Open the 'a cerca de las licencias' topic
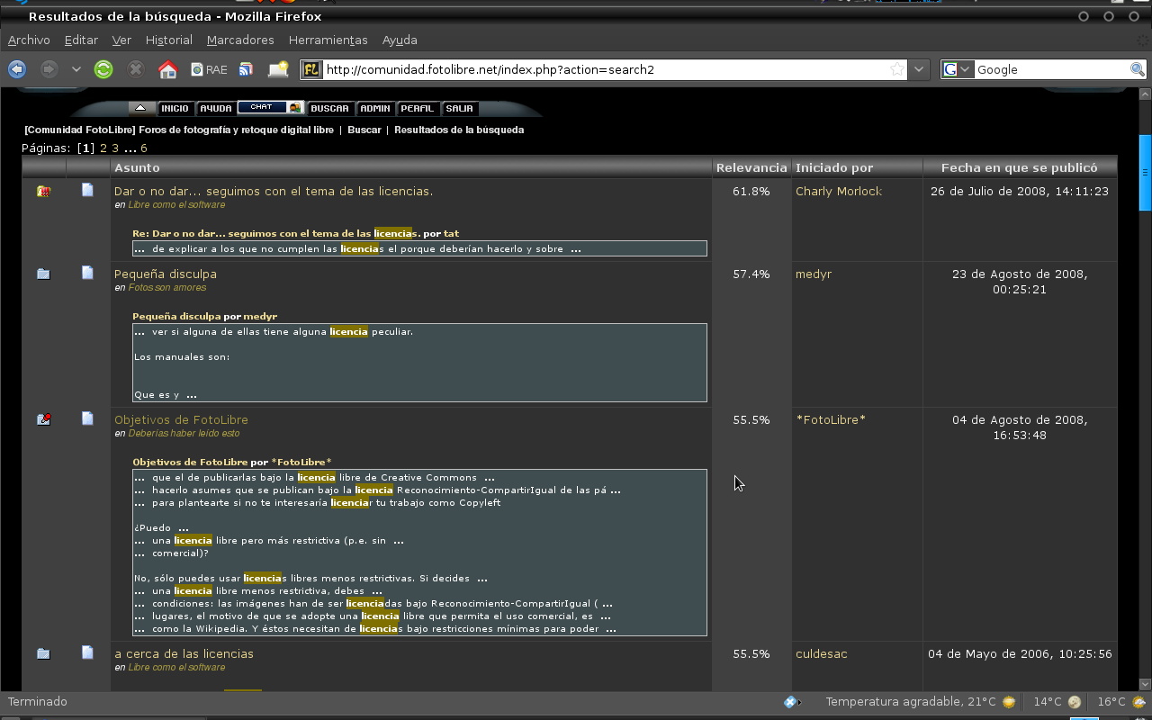The width and height of the screenshot is (1152, 720). tap(184, 653)
